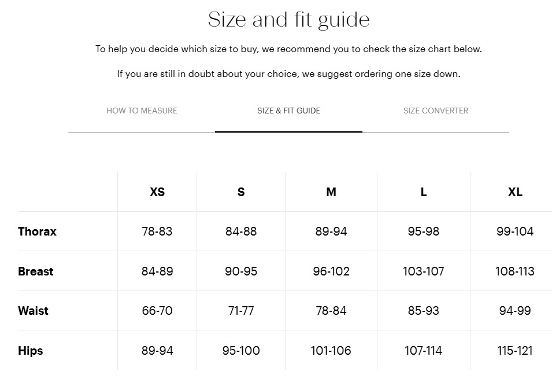This screenshot has width=552, height=386.
Task: Click the L waist value 85-93
Action: point(424,311)
